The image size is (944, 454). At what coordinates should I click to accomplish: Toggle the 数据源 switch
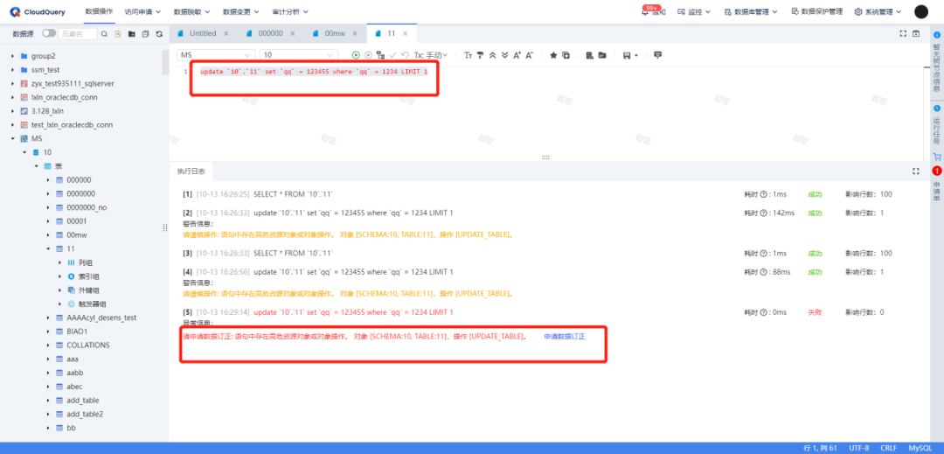(x=49, y=34)
